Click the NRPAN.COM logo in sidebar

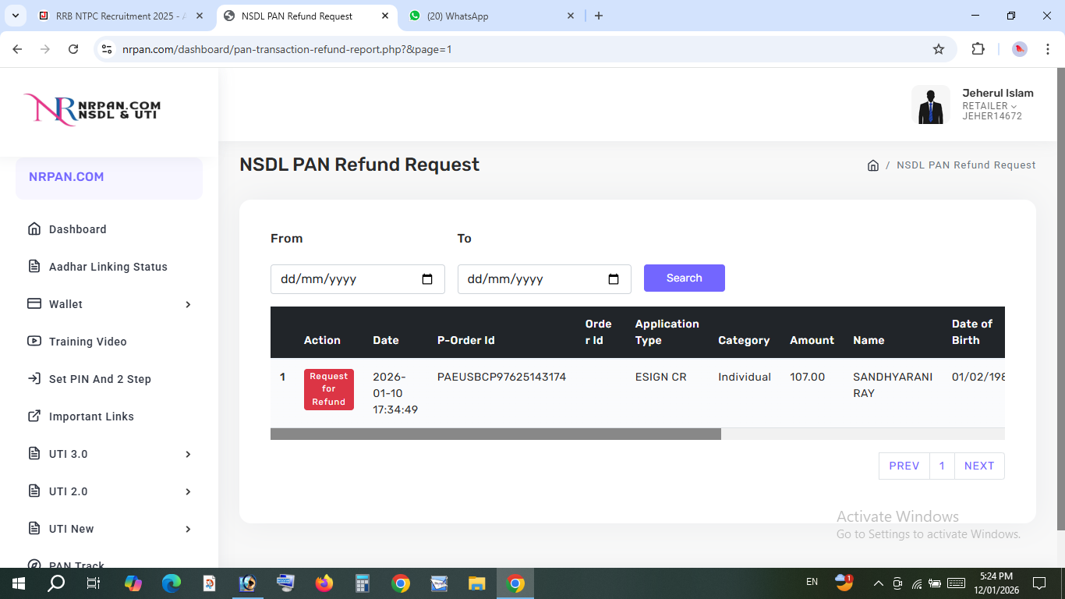pos(92,110)
